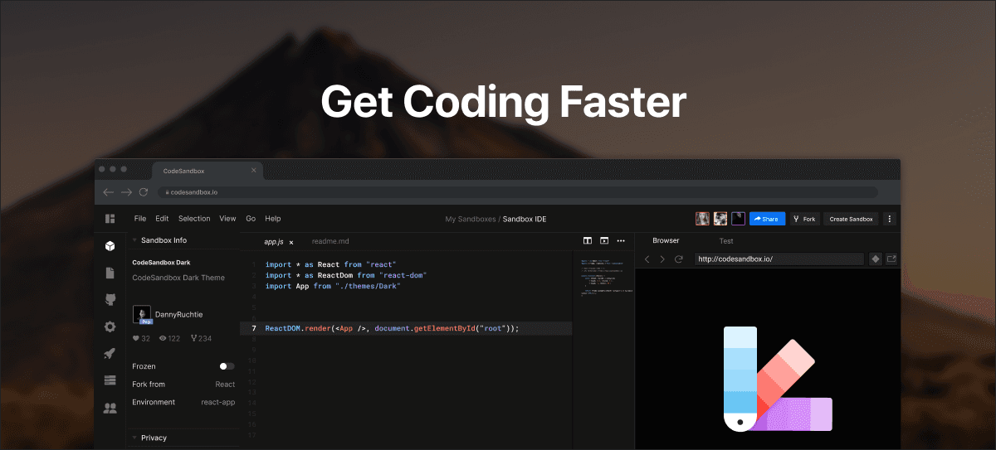
Task: Click the My Sandboxes breadcrumb link
Action: click(471, 219)
